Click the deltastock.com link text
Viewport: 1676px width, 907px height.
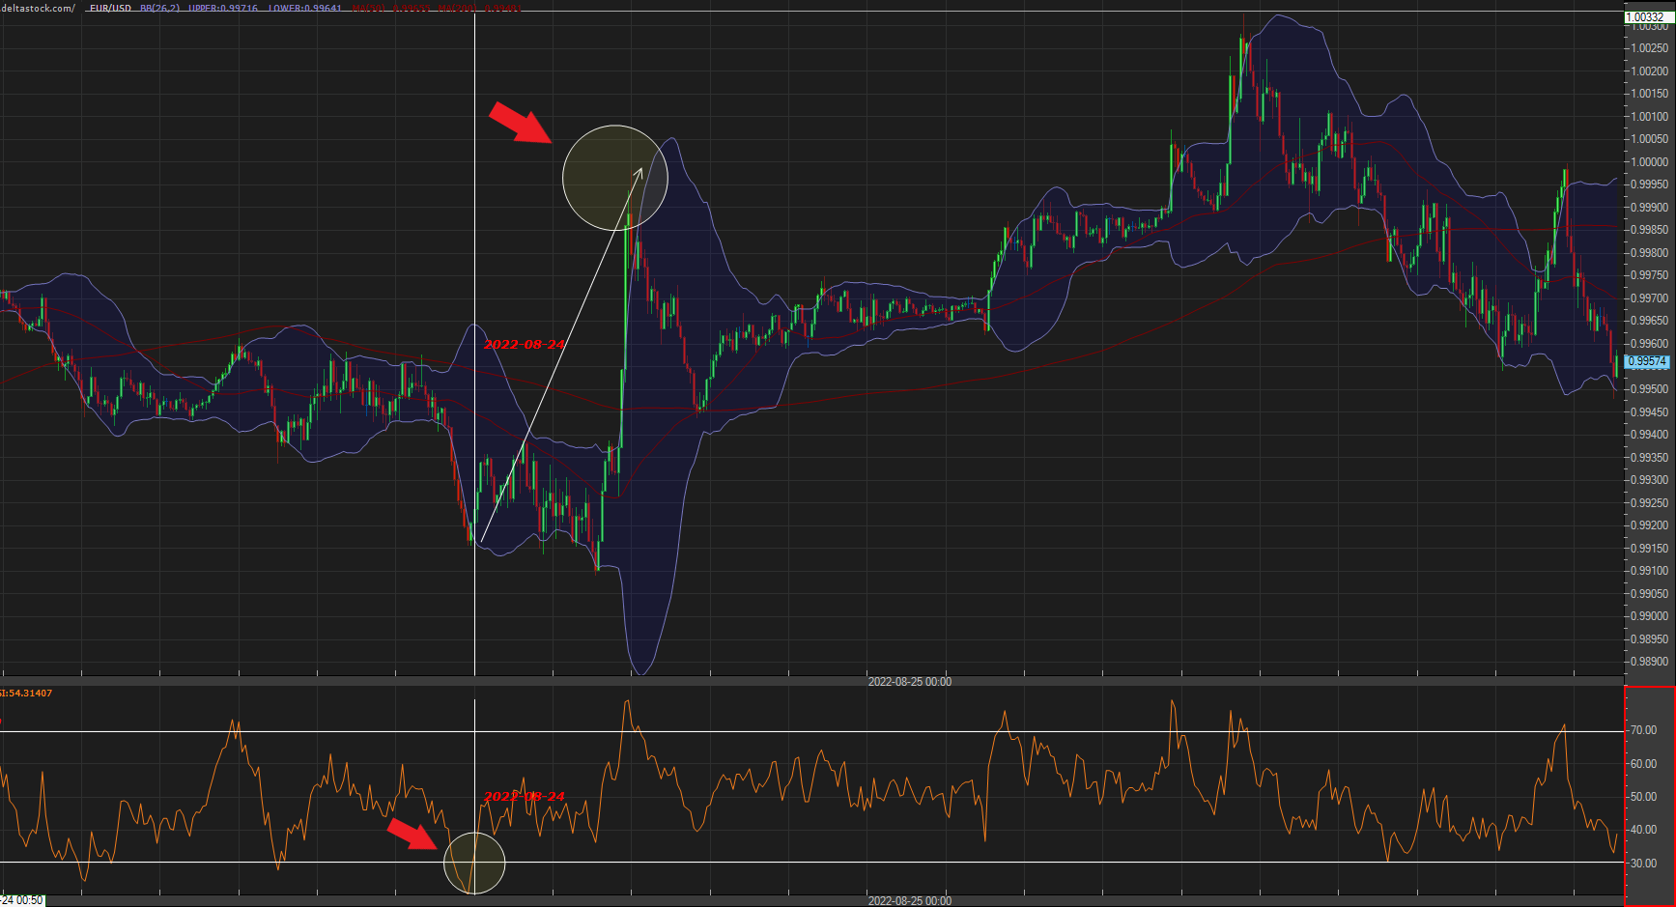coord(38,8)
